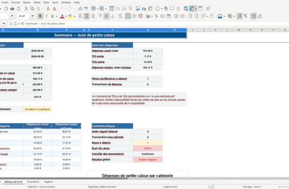Click the Cut scissors icon

coord(26,9)
